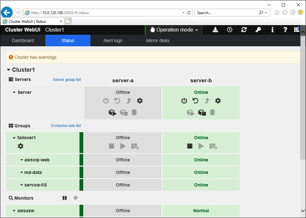Shut down server-b using power icon

(184, 101)
